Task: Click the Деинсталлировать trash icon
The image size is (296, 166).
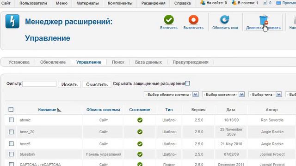Action: coord(264,20)
